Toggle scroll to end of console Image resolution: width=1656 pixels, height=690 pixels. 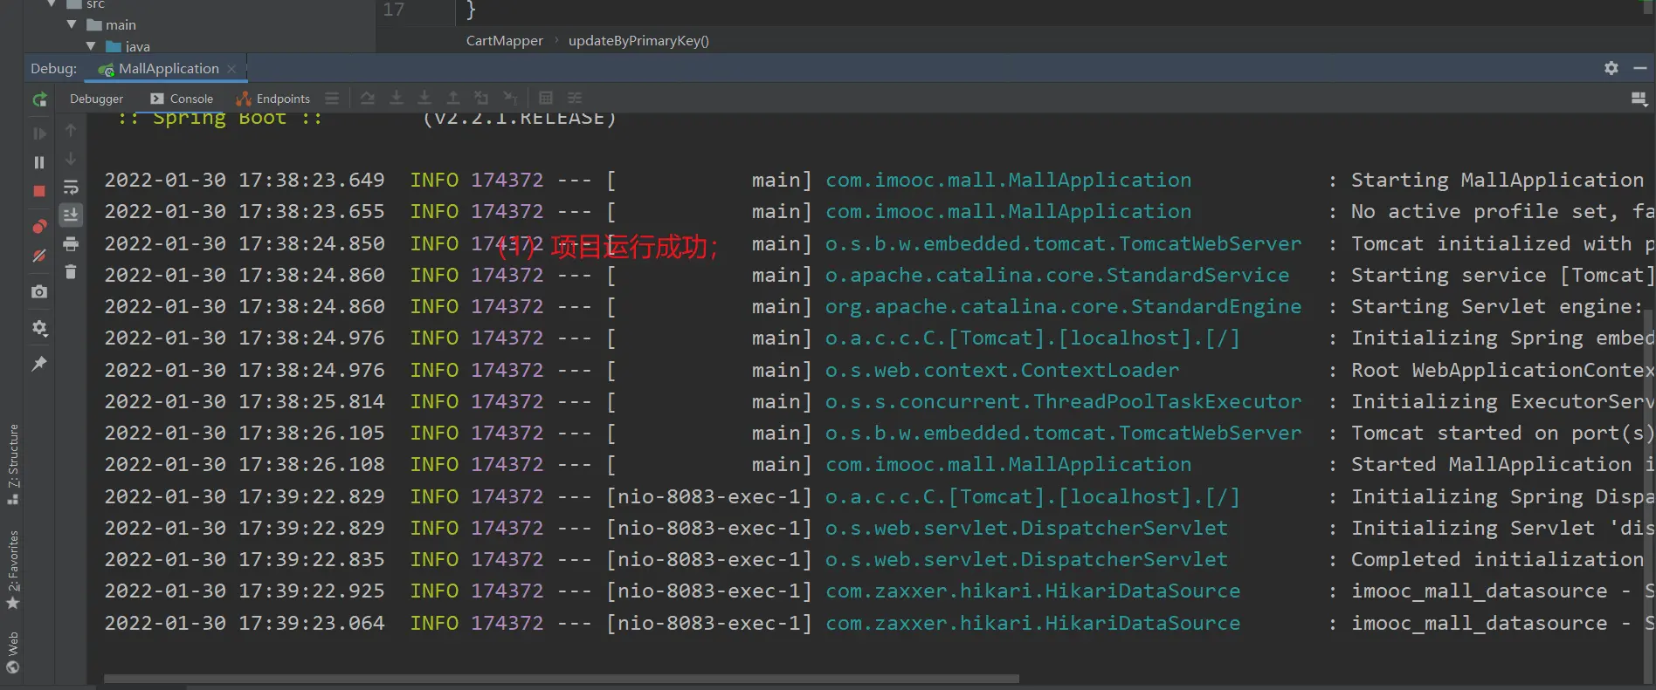[71, 215]
